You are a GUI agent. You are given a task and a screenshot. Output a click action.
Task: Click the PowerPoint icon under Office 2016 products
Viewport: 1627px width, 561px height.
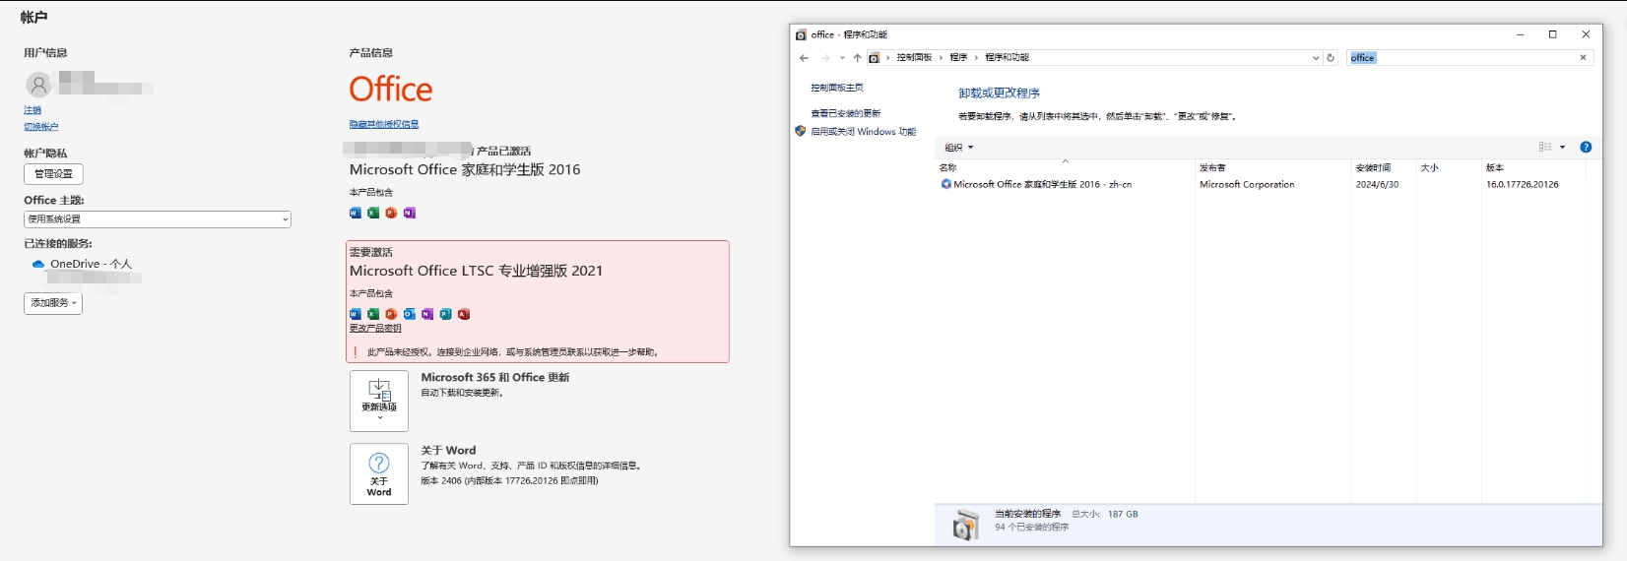click(391, 213)
